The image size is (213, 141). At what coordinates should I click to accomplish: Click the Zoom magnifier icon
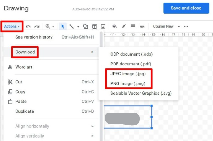tap(48, 26)
